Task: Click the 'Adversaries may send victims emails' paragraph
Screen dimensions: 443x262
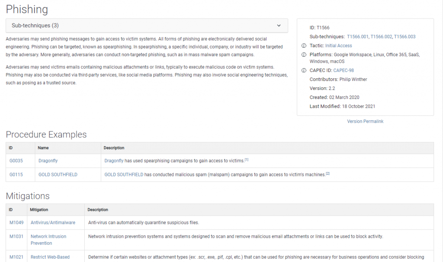Action: point(147,75)
